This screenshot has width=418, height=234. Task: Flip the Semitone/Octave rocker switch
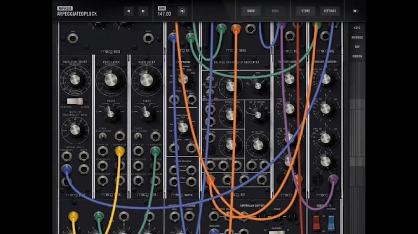coord(75,101)
